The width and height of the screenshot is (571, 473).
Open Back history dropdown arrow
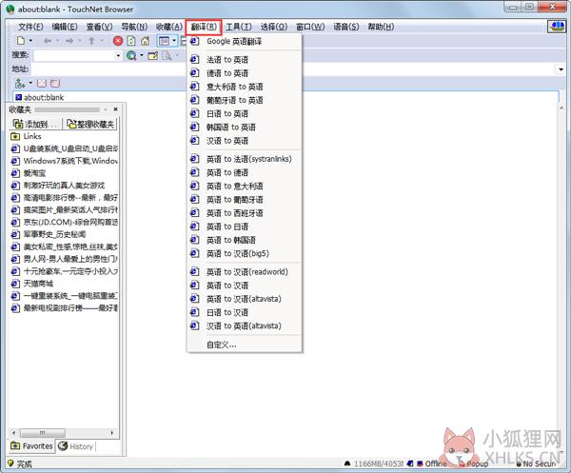point(57,41)
